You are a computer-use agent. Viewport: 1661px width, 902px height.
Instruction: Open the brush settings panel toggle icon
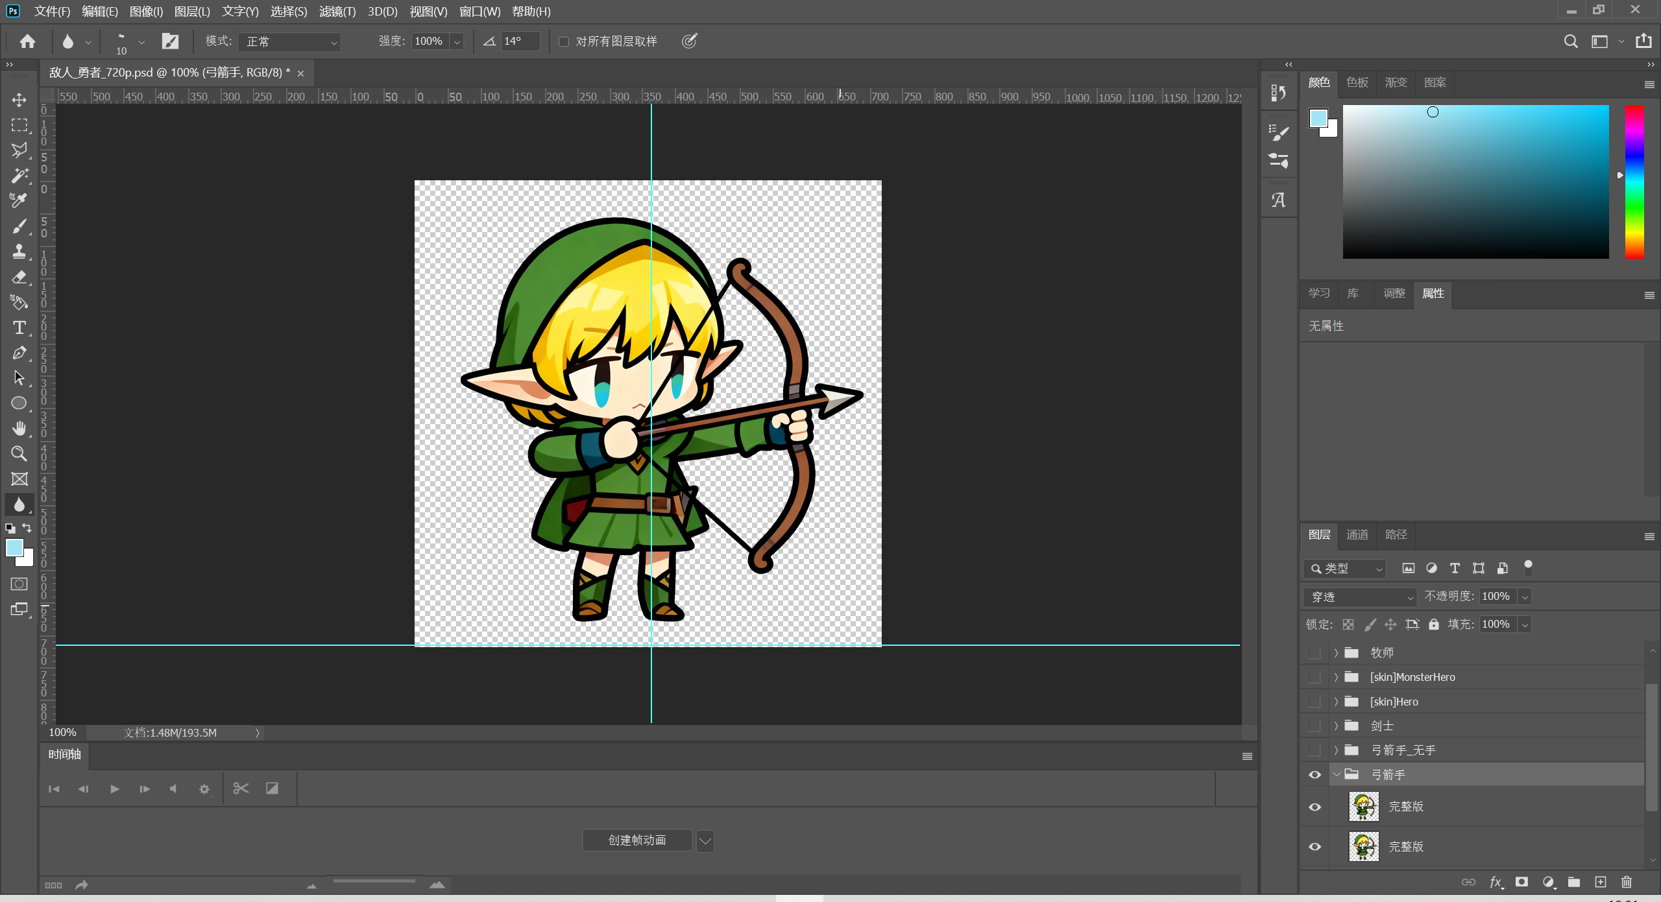pos(170,42)
